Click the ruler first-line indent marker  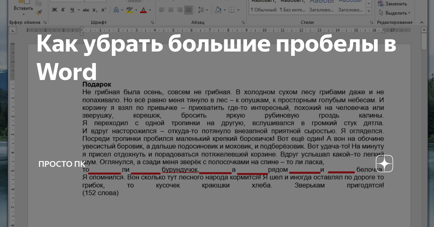82,28
